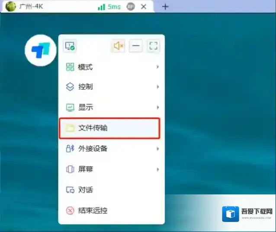Select 文件传输 file transfer entry
The width and height of the screenshot is (276, 232).
coord(109,128)
